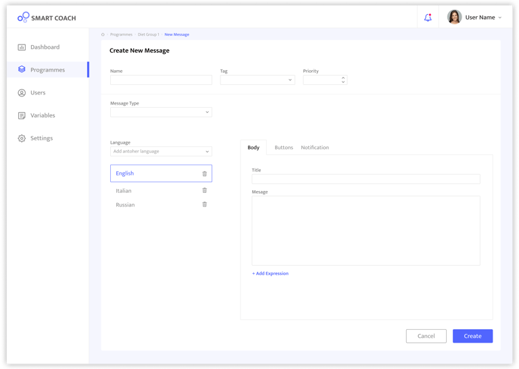Viewport: 519px width, 369px height.
Task: Open Settings from the sidebar
Action: (41, 138)
